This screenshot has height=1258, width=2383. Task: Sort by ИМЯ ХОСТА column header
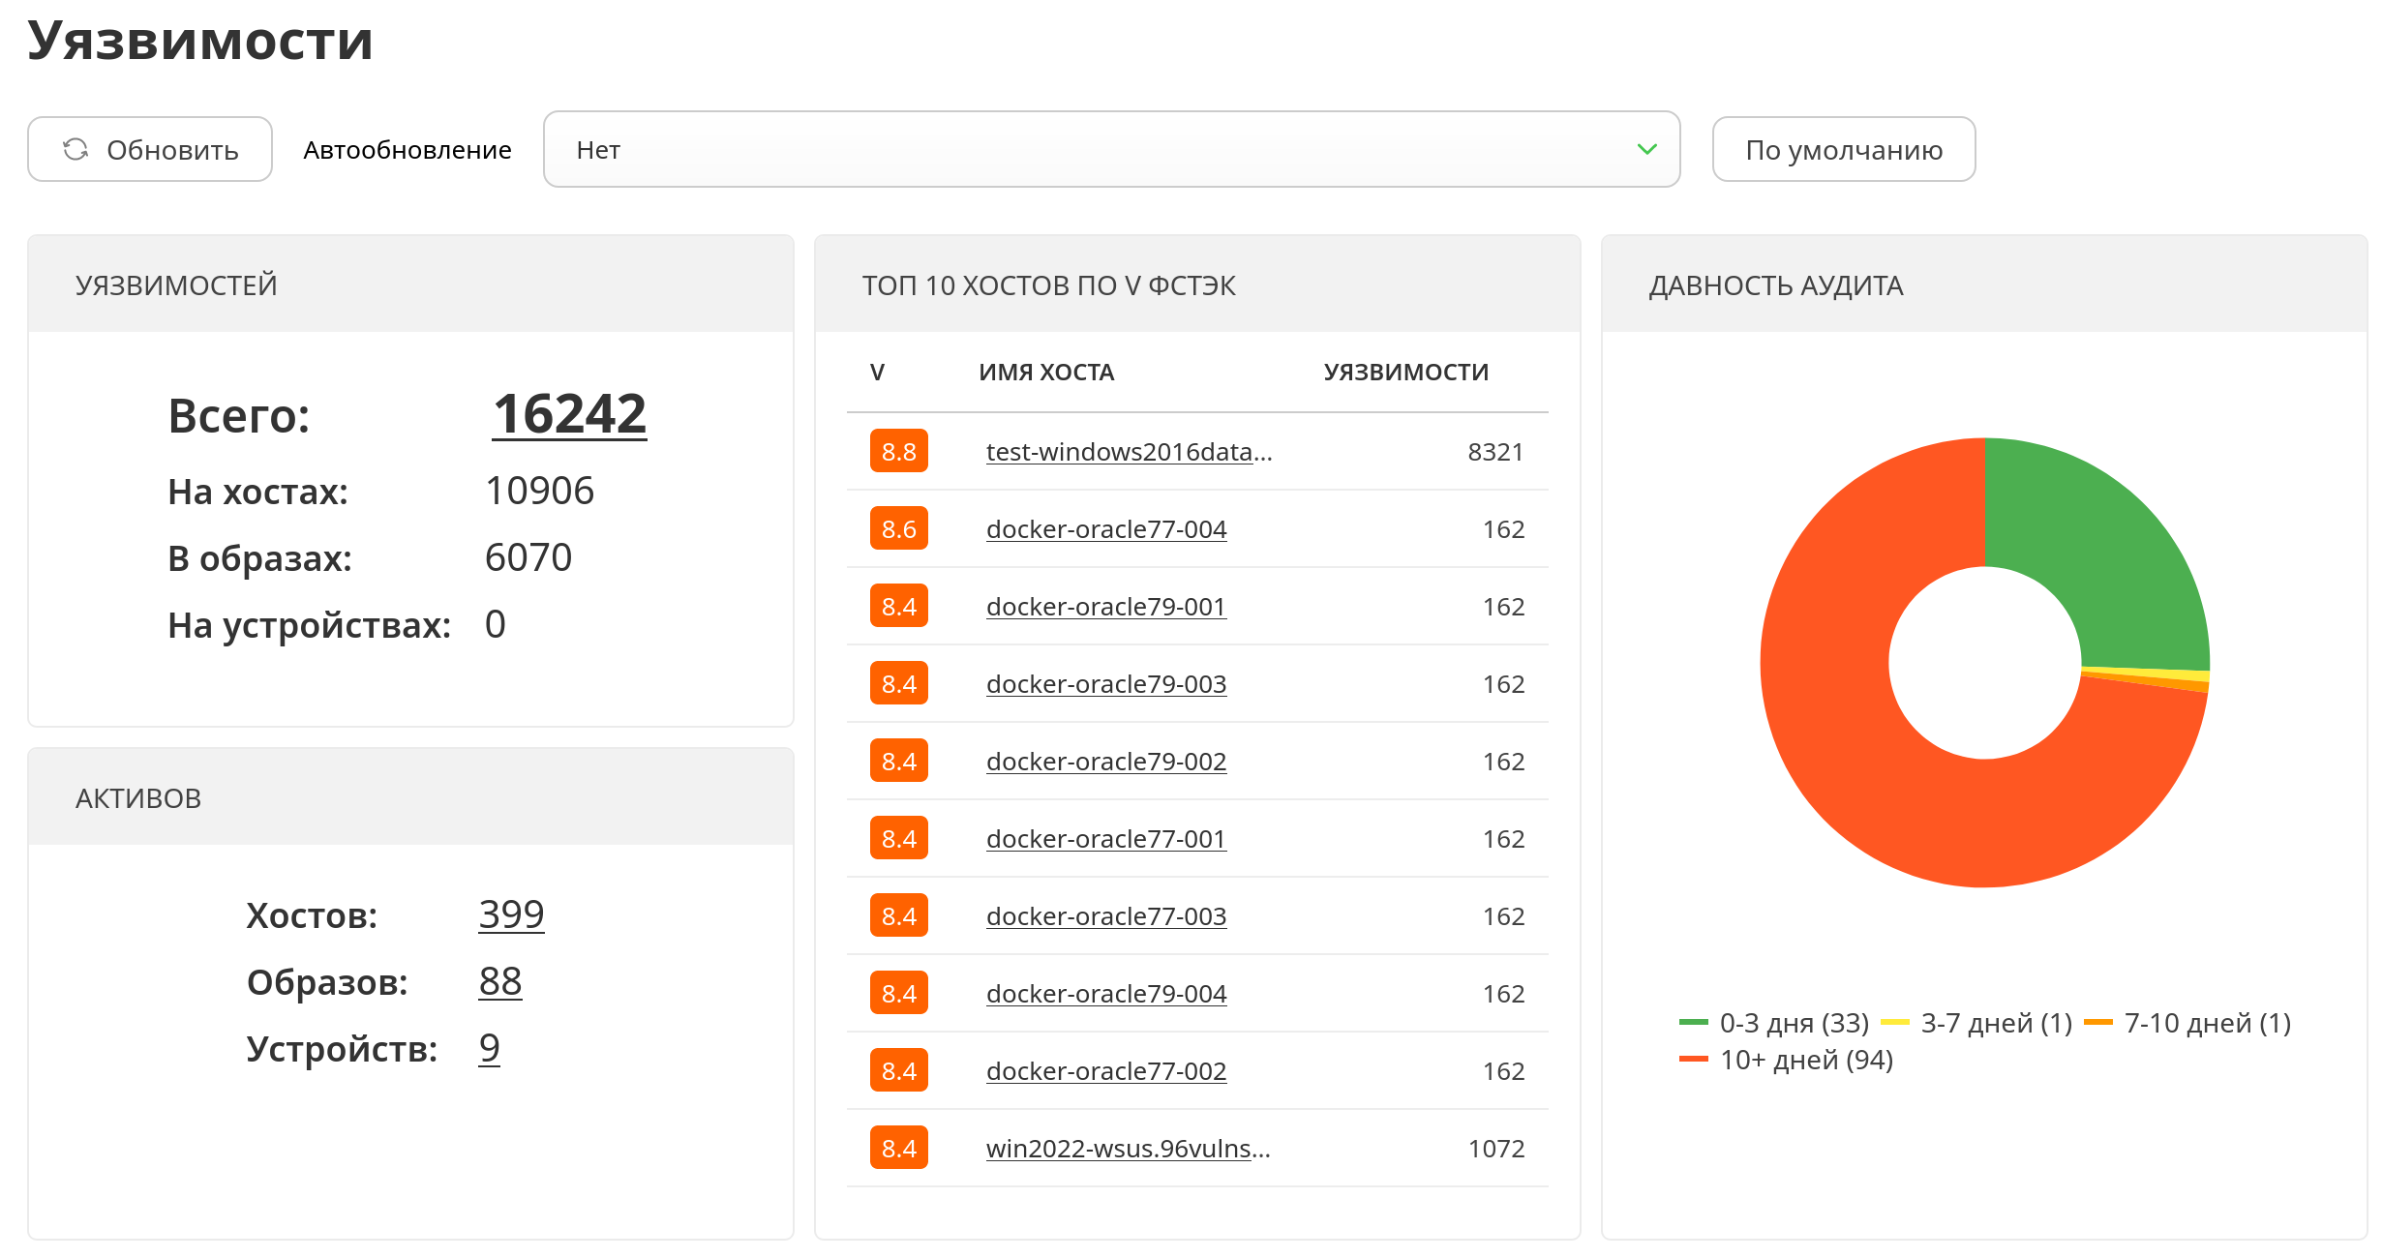click(x=1045, y=373)
